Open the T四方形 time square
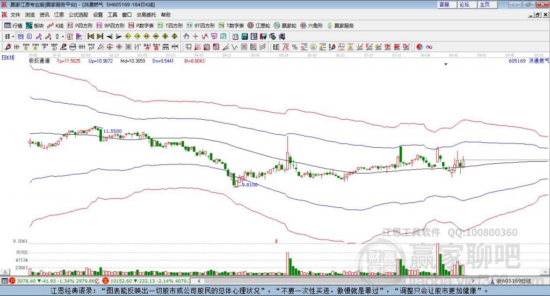The height and width of the screenshot is (296, 550). point(170,26)
